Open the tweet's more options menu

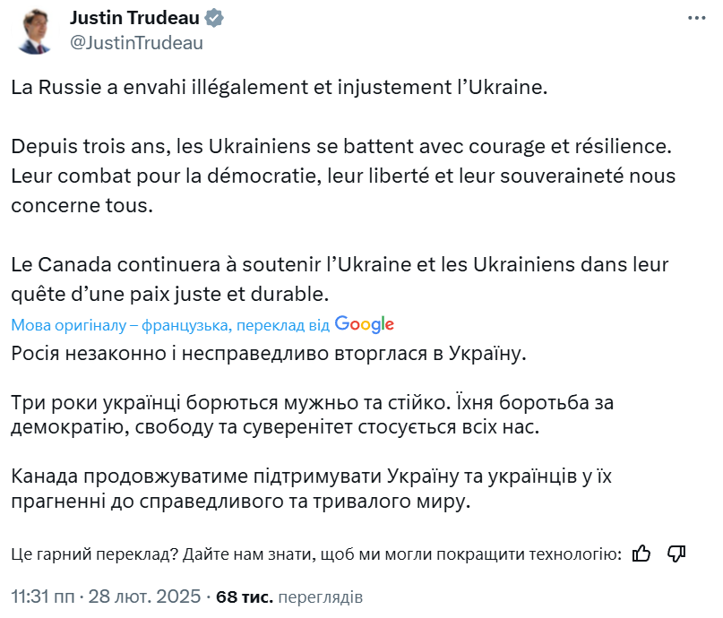(x=696, y=19)
